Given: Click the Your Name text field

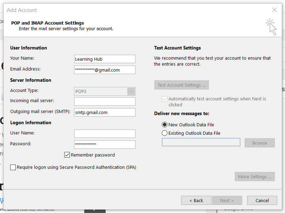Looking at the screenshot, I should [x=104, y=59].
